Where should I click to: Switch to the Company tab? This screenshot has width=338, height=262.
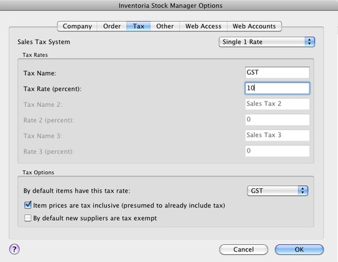pos(77,26)
